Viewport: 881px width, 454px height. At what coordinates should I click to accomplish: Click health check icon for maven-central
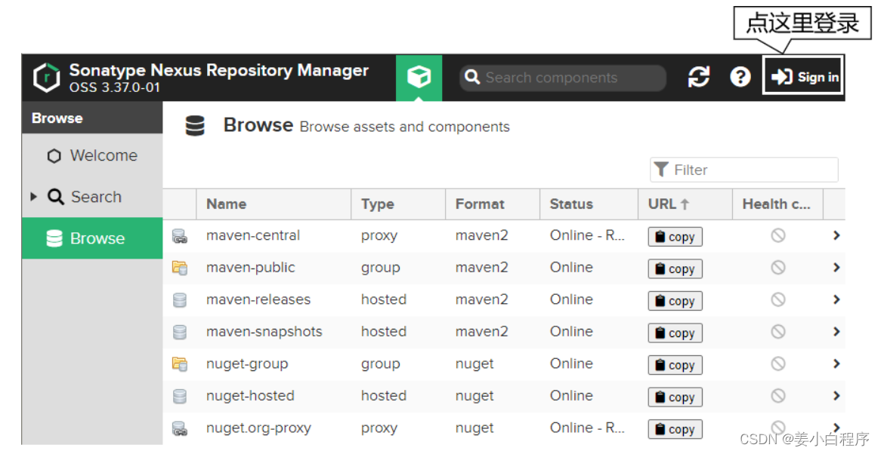(777, 235)
